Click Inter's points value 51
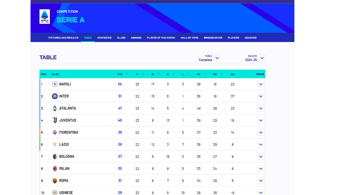 coord(120,96)
